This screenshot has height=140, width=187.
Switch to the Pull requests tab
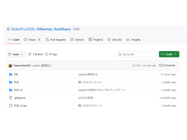click(x=56, y=40)
